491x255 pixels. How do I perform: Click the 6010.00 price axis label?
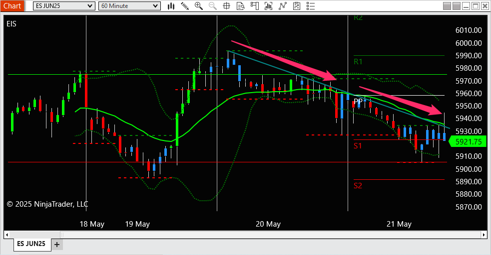coord(469,30)
